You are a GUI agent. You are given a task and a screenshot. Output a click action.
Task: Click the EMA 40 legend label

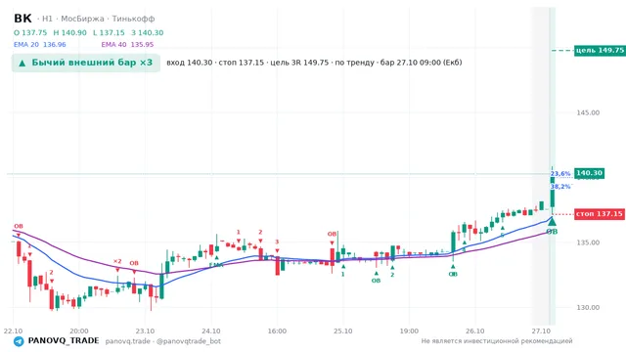click(114, 45)
